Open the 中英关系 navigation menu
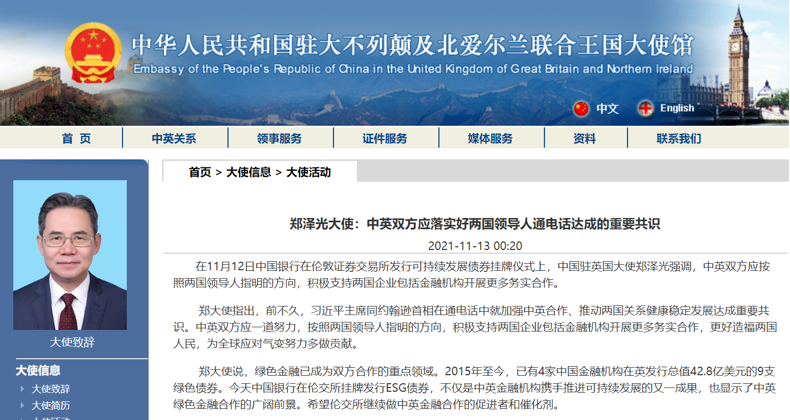The image size is (790, 420). (174, 139)
